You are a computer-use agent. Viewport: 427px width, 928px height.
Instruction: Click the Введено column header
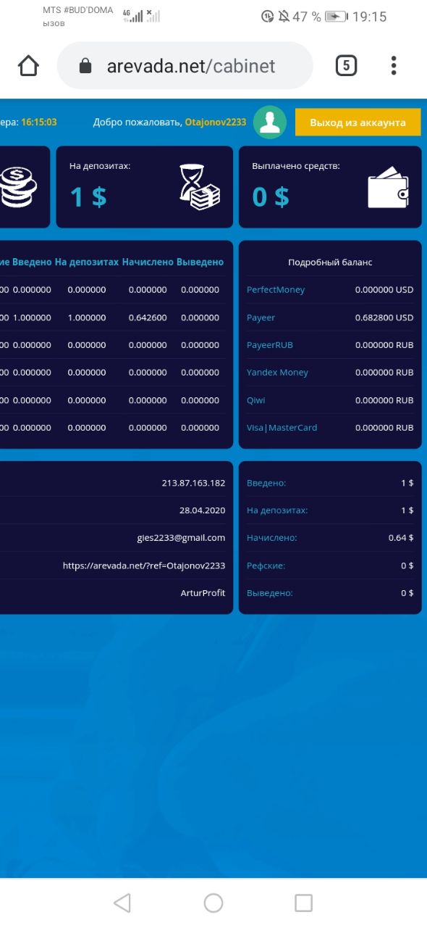pyautogui.click(x=32, y=262)
